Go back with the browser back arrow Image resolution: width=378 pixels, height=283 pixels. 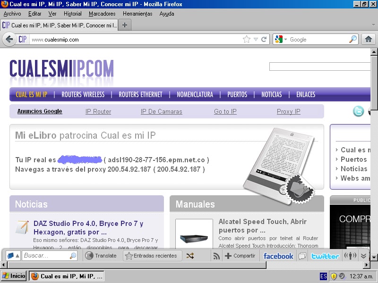tap(9, 39)
